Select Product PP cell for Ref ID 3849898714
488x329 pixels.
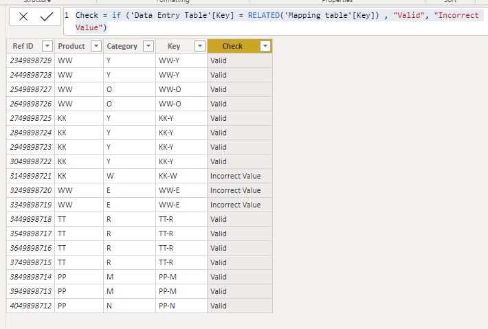[x=79, y=277]
